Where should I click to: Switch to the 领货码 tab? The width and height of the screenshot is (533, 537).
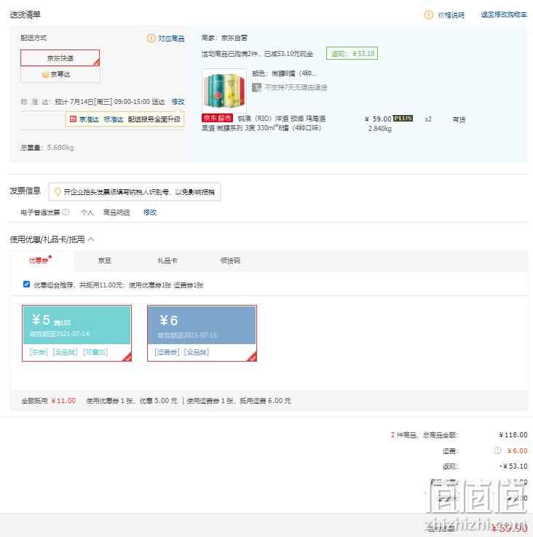(x=230, y=260)
